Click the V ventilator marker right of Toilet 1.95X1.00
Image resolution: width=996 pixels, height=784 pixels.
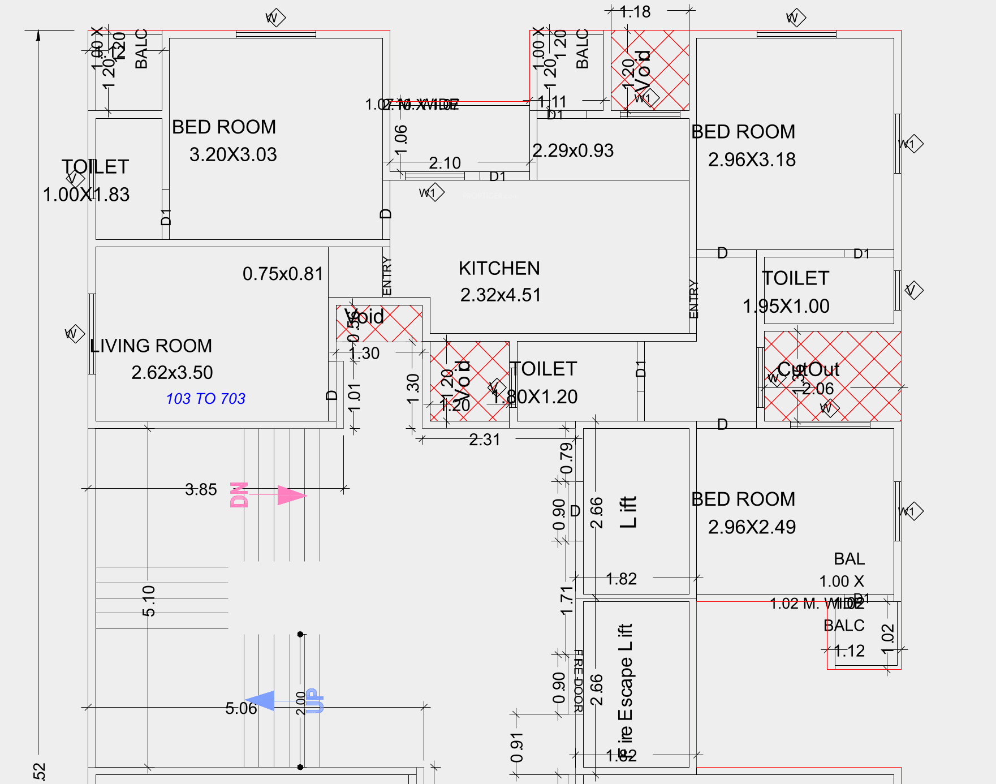tap(913, 290)
